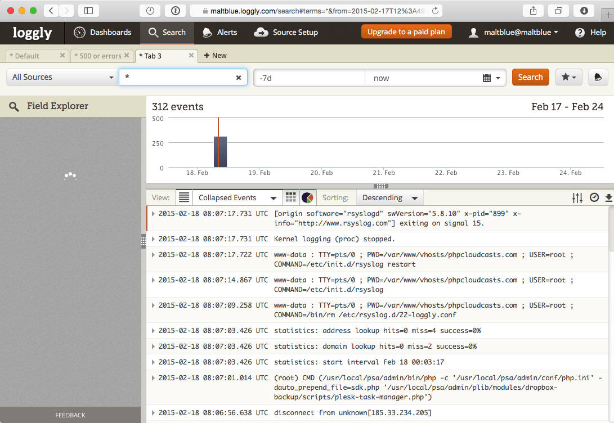Open the Dashboards page
The image size is (614, 423).
coord(102,33)
